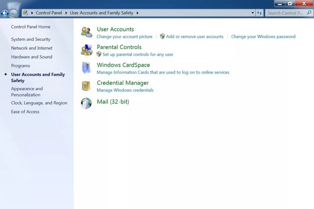Click the User Accounts icon
The width and height of the screenshot is (314, 209).
click(x=86, y=32)
